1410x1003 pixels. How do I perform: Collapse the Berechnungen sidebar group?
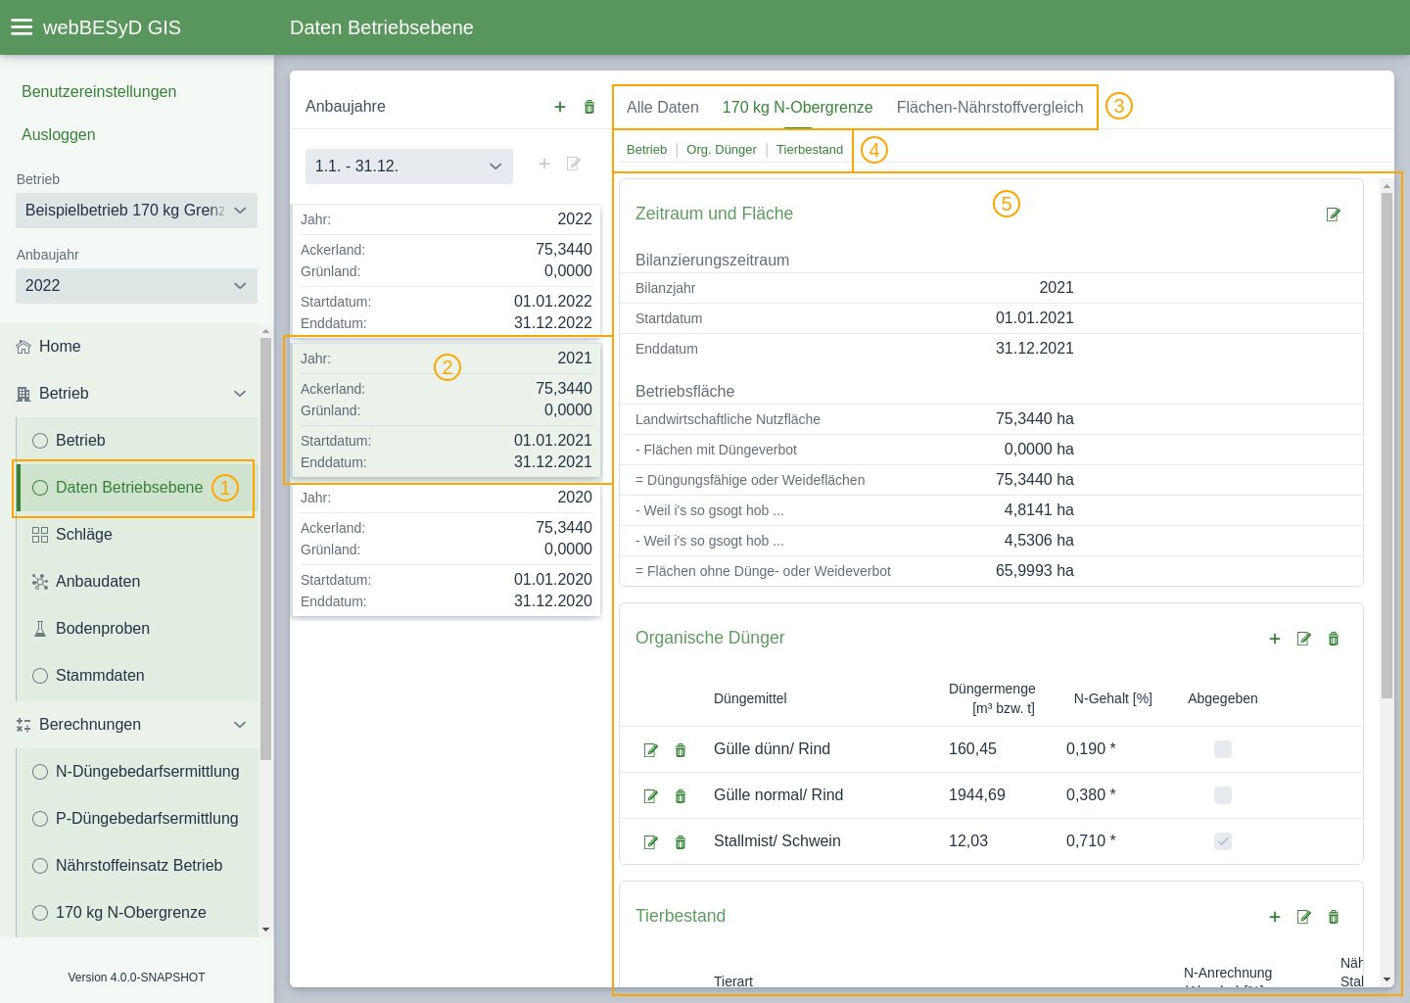click(240, 725)
